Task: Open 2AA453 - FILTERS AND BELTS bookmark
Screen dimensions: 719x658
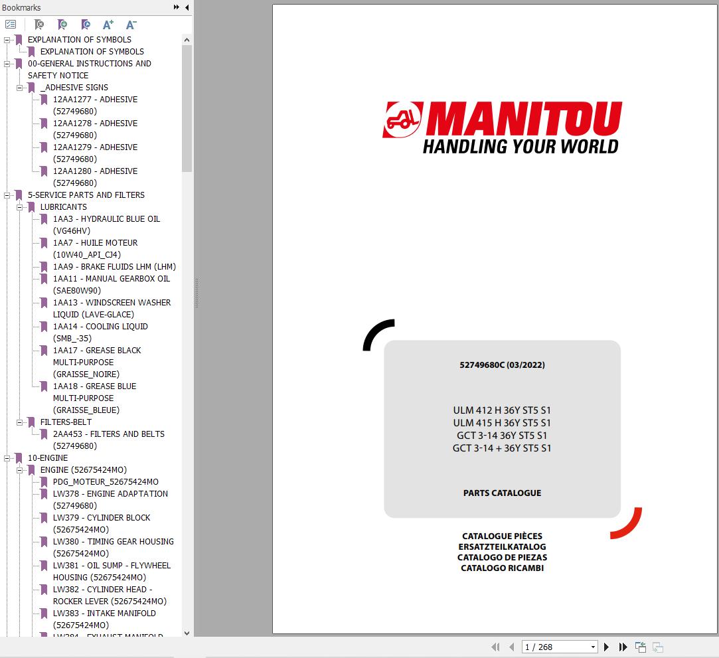Action: [x=109, y=440]
